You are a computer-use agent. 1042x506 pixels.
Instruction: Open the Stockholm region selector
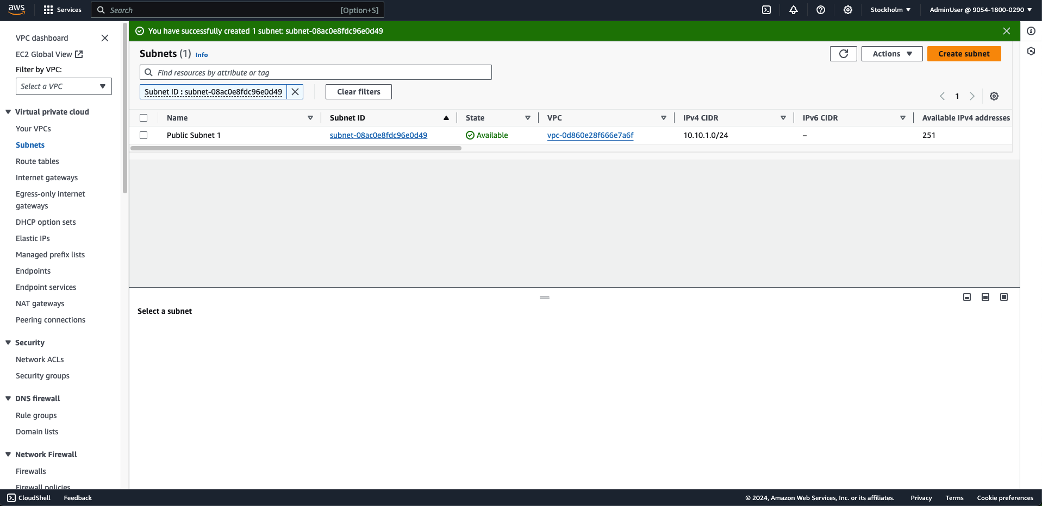[890, 10]
